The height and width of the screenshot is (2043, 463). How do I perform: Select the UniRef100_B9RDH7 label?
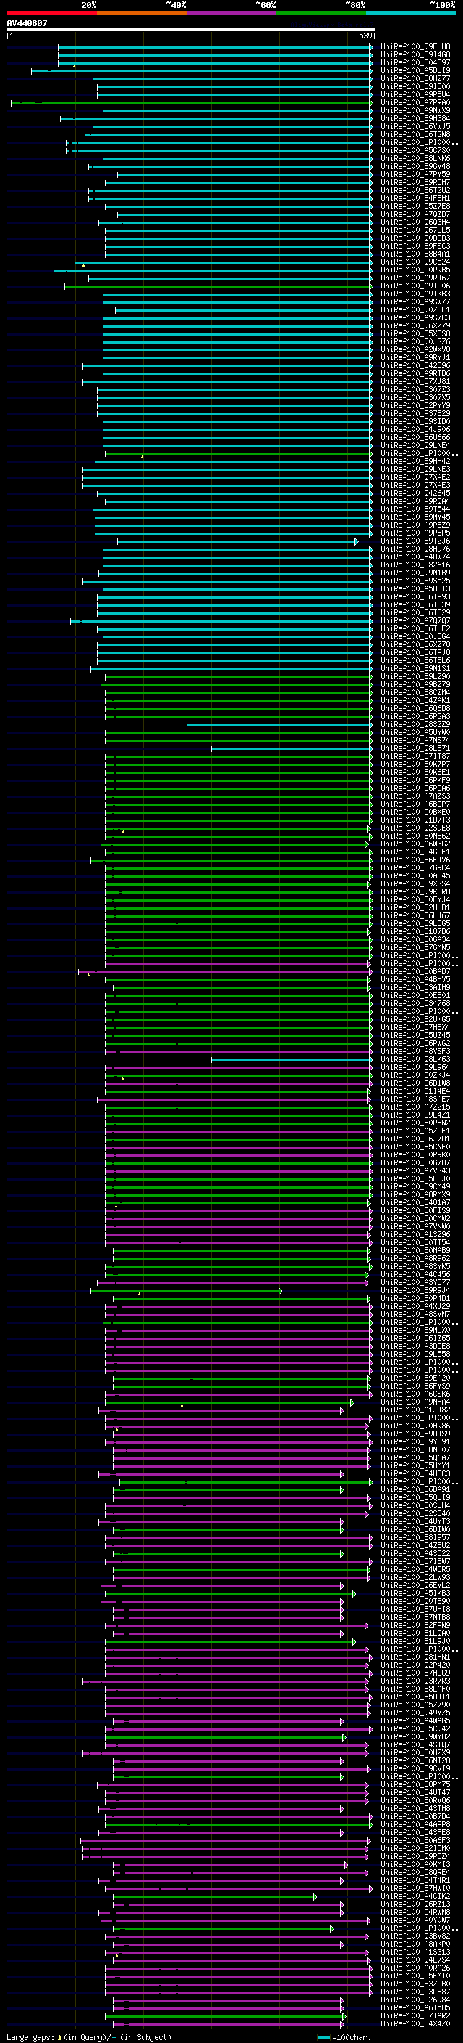415,183
